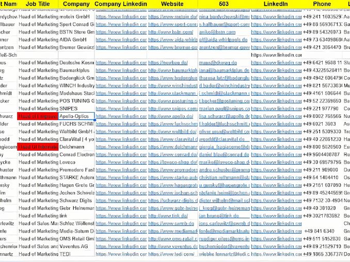Screen dimensions: 350x262
Task: Select the Head of Sales job title in Vaventus row
Action: click(38, 247)
